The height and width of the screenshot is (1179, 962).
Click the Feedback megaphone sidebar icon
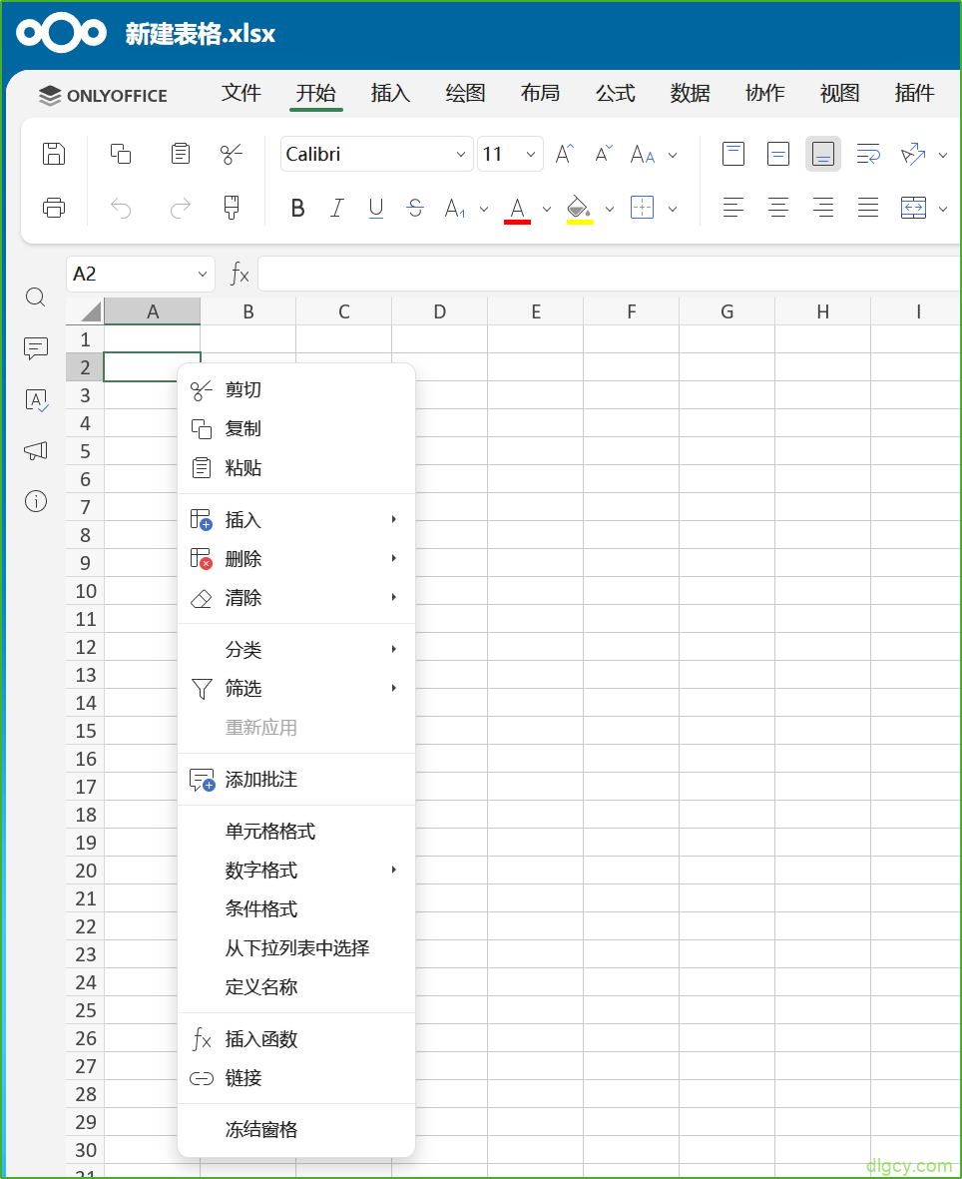(35, 450)
